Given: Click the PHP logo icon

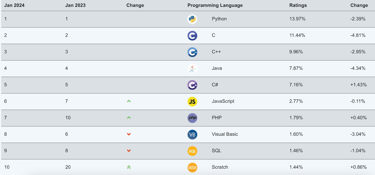Looking at the screenshot, I should click(x=192, y=118).
